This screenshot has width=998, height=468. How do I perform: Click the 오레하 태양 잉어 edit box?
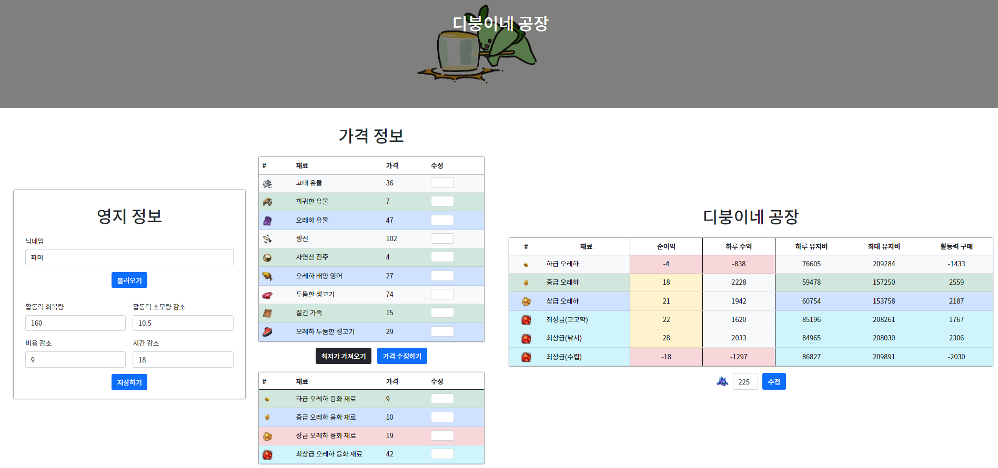coord(442,276)
